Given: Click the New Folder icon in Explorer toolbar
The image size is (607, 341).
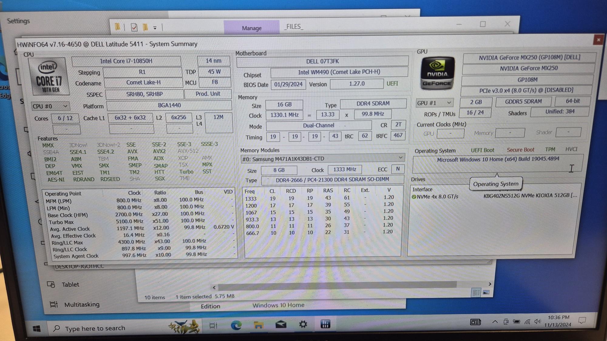Looking at the screenshot, I should [x=145, y=27].
